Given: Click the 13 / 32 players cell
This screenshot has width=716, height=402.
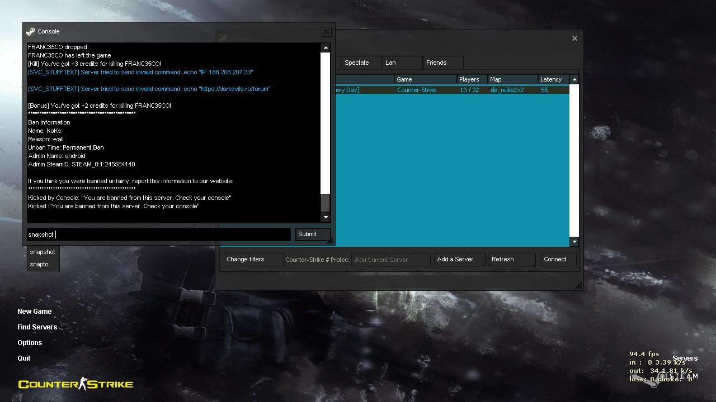Looking at the screenshot, I should (469, 90).
